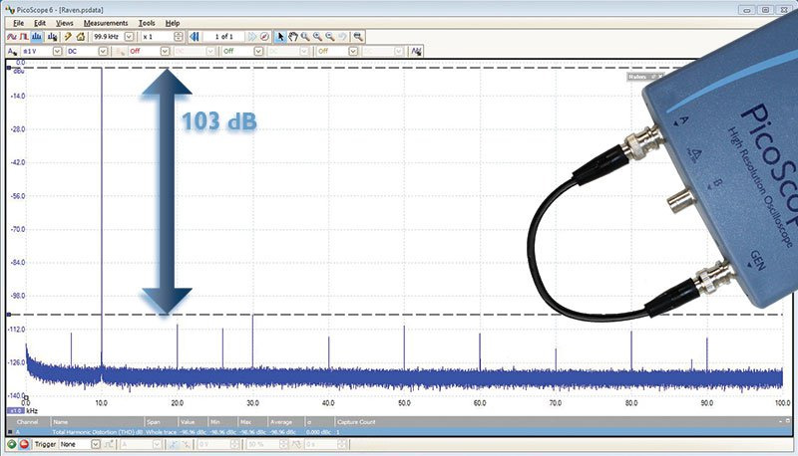The image size is (798, 456).
Task: Open the Tools menu
Action: click(x=147, y=22)
